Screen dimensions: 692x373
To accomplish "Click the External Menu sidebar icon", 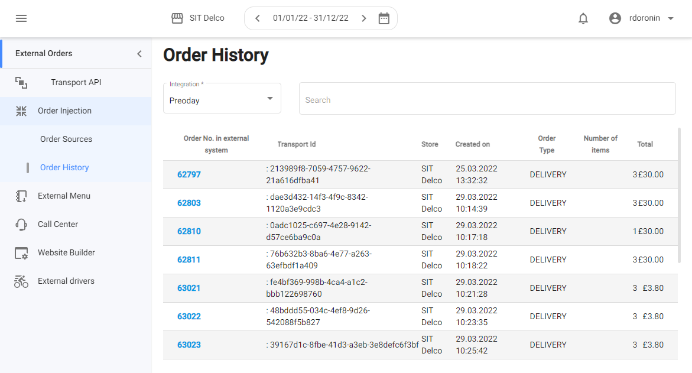I will [21, 196].
